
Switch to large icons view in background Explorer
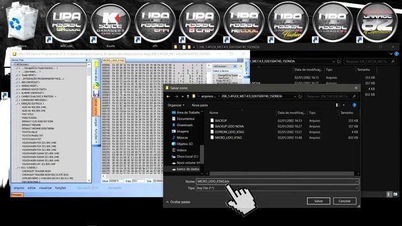[395, 194]
